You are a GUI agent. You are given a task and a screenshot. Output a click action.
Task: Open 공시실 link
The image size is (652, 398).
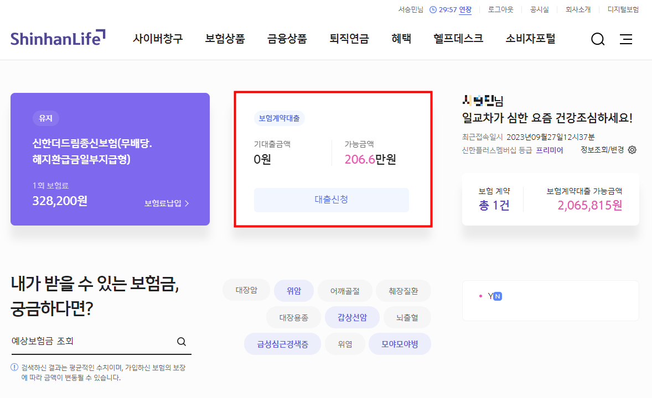(539, 9)
